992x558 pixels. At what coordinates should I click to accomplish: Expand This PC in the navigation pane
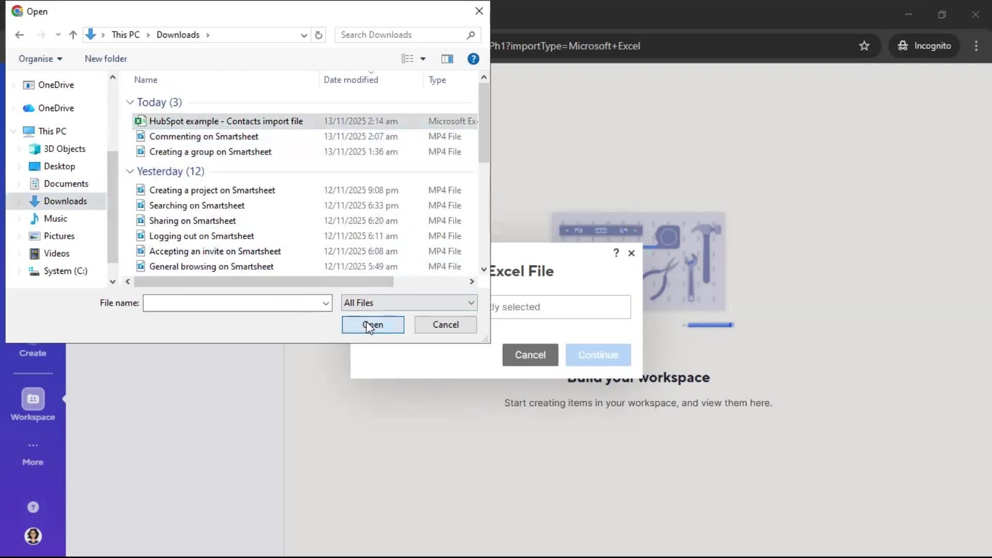[13, 131]
